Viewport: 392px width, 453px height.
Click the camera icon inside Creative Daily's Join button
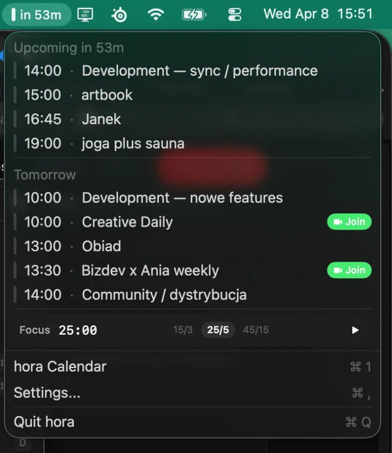pyautogui.click(x=338, y=222)
